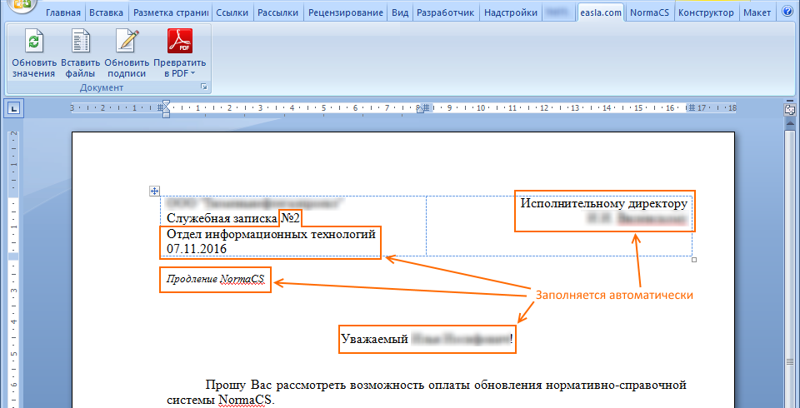This screenshot has width=800, height=408.
Task: Click the table move handle
Action: (155, 192)
